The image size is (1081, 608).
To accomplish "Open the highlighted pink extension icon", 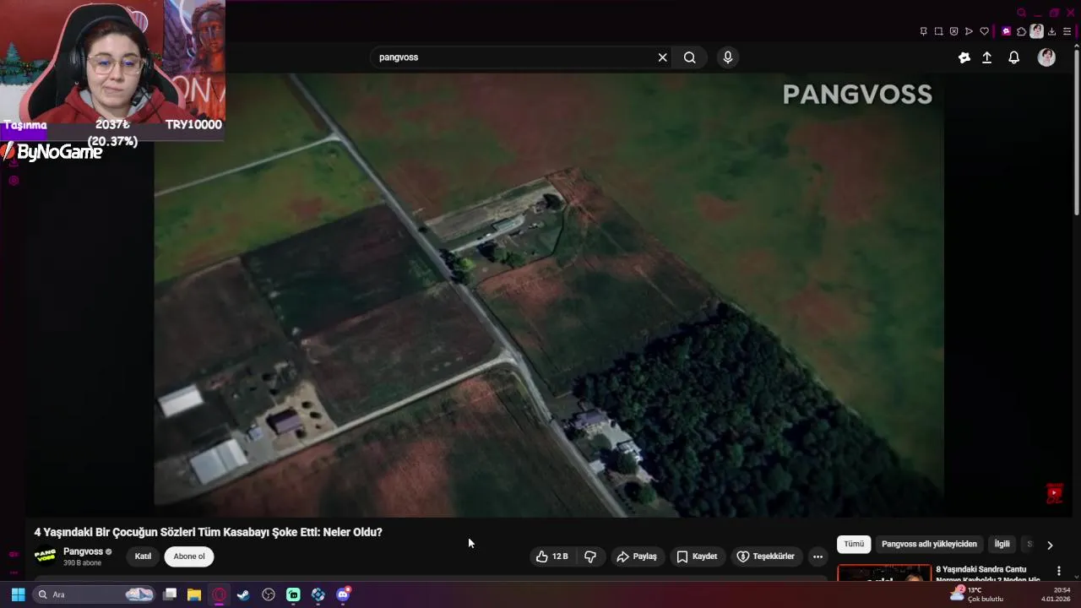I will [1006, 31].
